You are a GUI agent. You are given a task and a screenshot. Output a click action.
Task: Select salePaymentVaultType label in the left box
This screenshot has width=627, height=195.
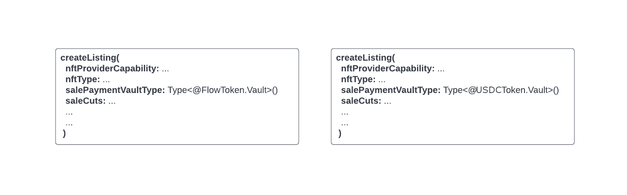point(115,90)
